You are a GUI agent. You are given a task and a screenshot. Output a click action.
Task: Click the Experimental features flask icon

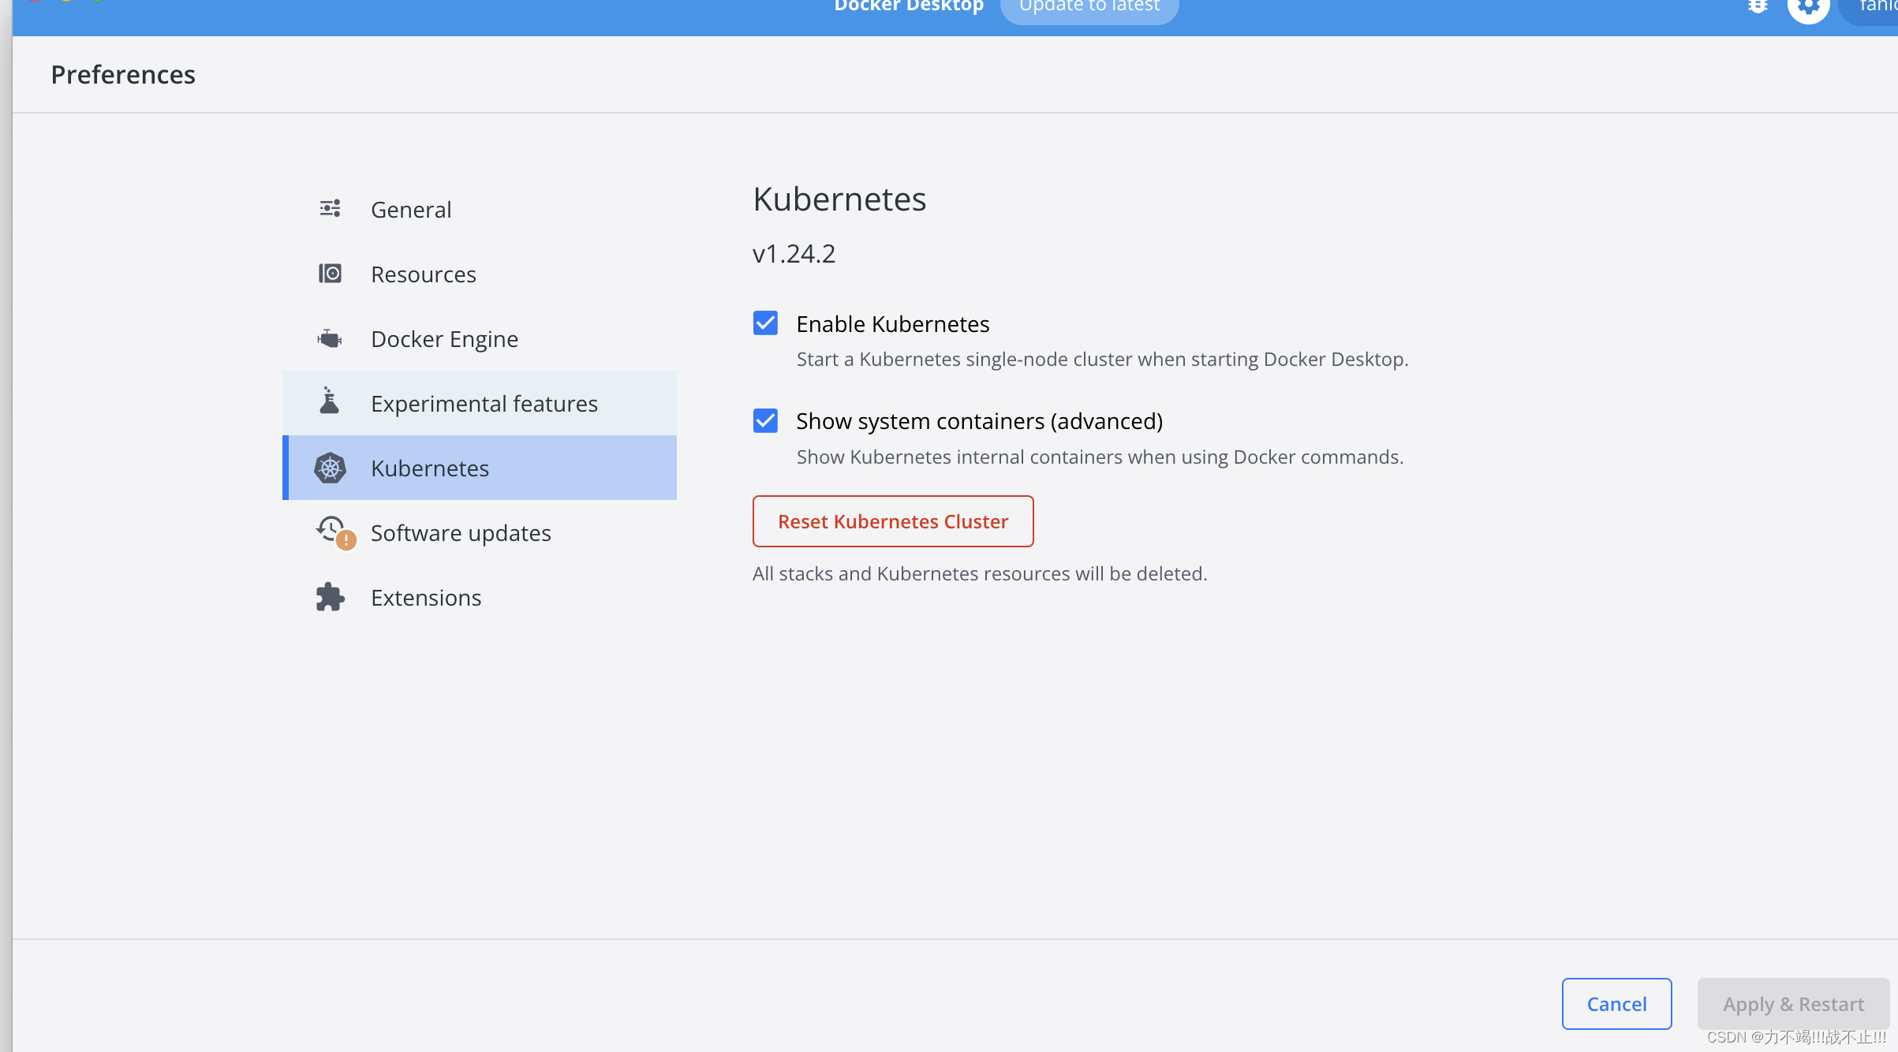(330, 401)
